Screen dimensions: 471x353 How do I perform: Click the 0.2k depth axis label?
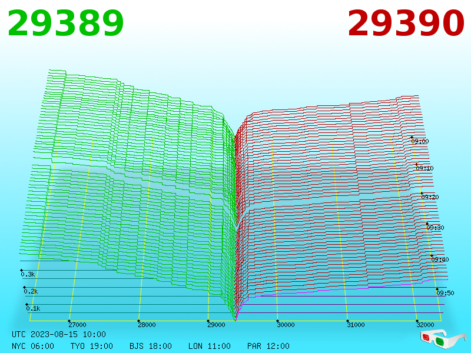click(x=31, y=291)
